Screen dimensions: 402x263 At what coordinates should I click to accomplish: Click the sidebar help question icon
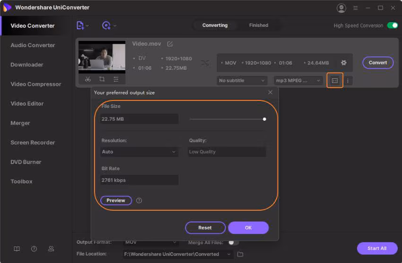34,249
